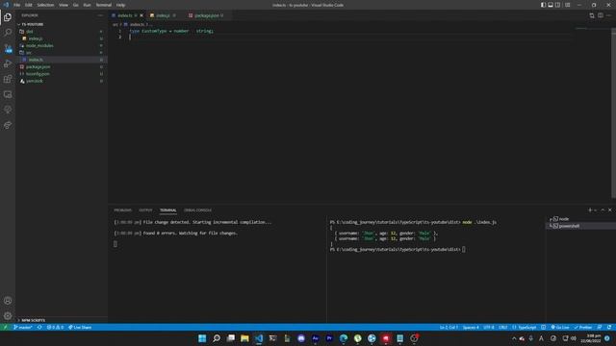
Task: Collapse the TS-YOUTUBE project root
Action: pyautogui.click(x=32, y=24)
